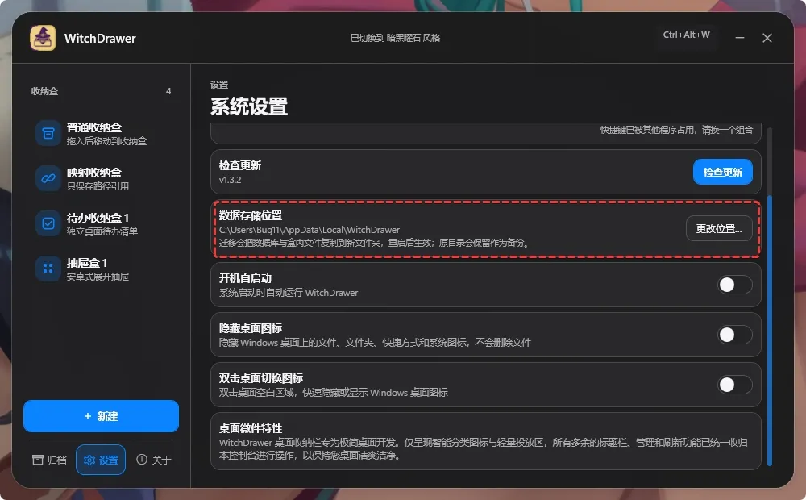
Task: Click the 快捷键已被其他程序占用 warning text
Action: 676,130
